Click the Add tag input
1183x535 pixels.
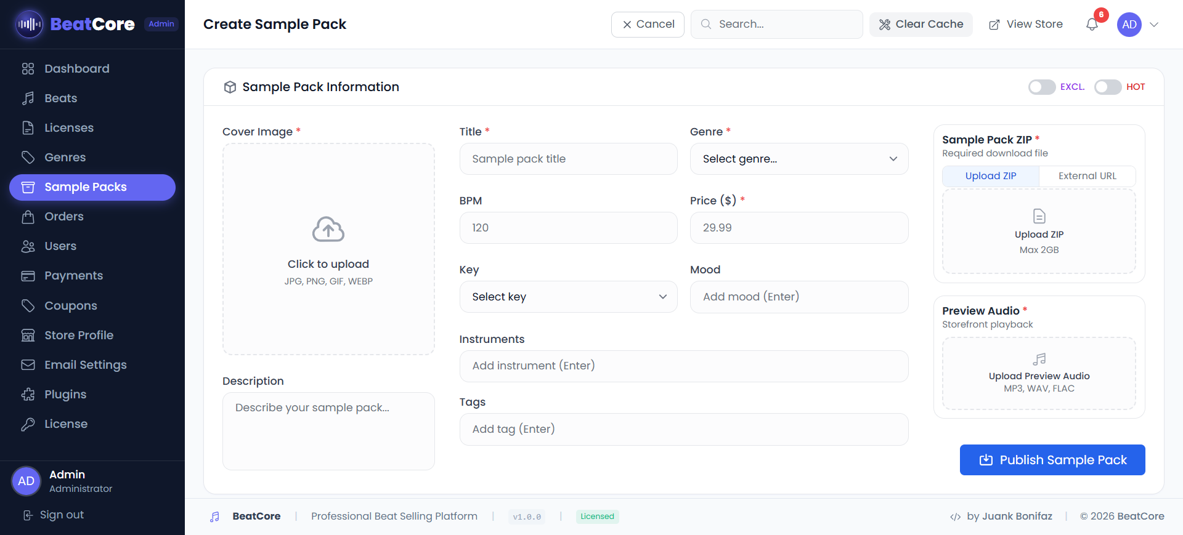coord(684,429)
